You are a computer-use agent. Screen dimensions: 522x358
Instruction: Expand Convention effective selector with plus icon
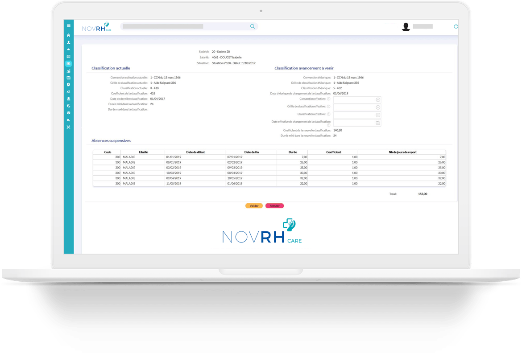point(378,100)
